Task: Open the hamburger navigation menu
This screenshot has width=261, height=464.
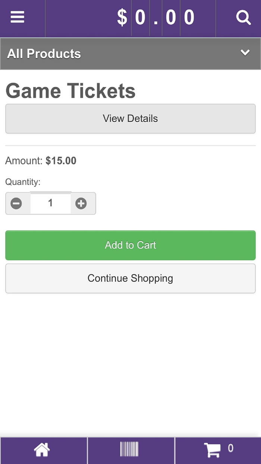Action: [x=17, y=17]
